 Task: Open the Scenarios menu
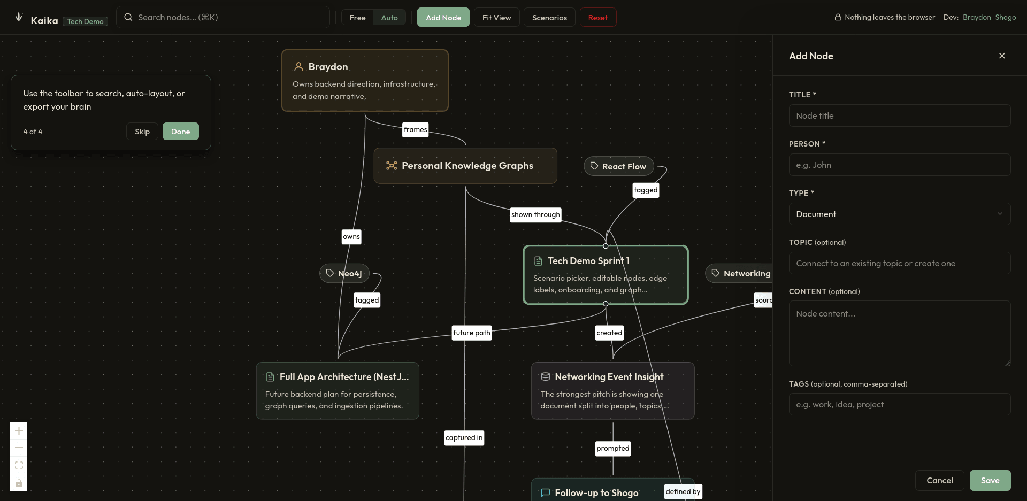pyautogui.click(x=549, y=17)
